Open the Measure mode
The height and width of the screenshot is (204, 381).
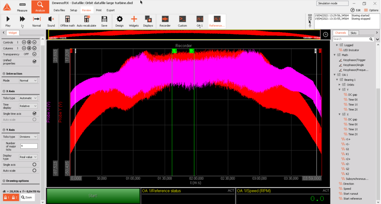22,7
